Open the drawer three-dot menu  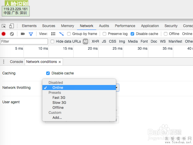click(4, 62)
